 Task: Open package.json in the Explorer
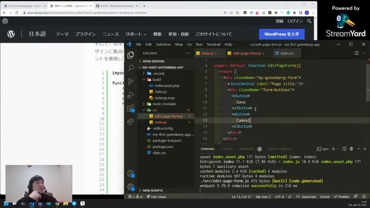pos(163,147)
